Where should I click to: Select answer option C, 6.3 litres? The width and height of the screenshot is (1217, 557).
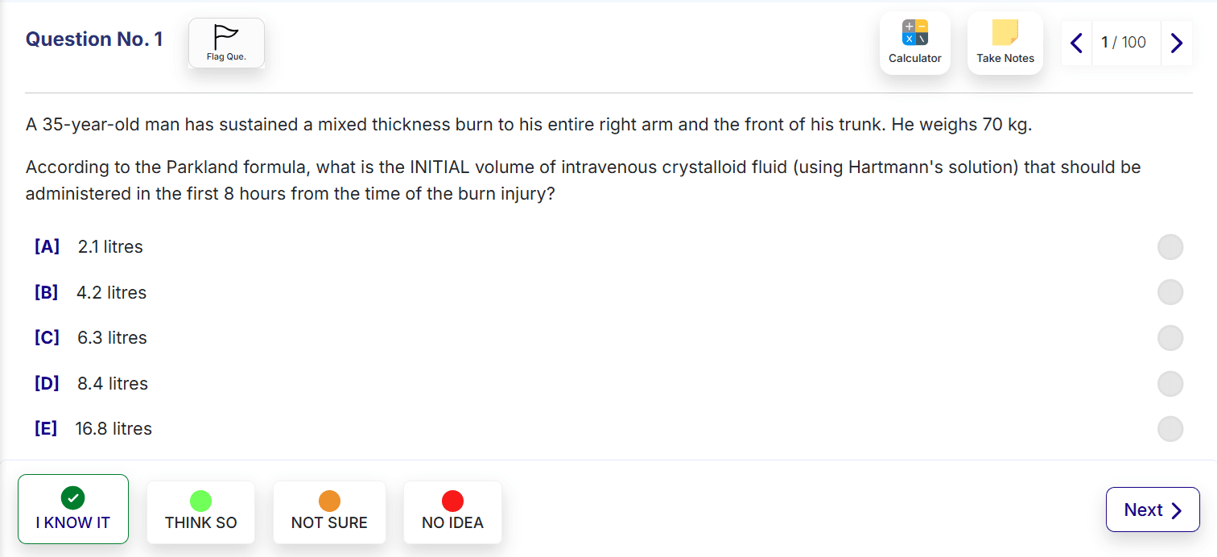(x=1170, y=338)
